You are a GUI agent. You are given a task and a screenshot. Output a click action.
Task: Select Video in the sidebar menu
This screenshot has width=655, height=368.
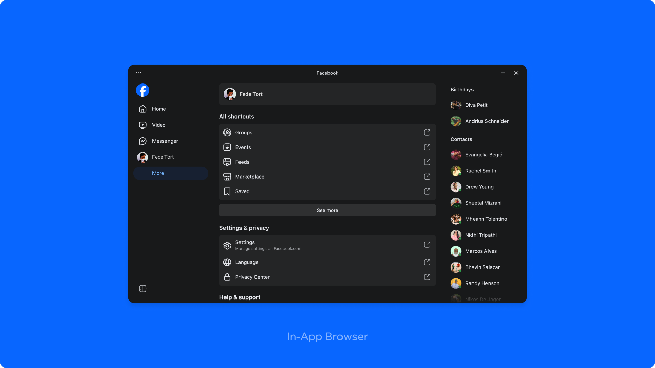171,125
